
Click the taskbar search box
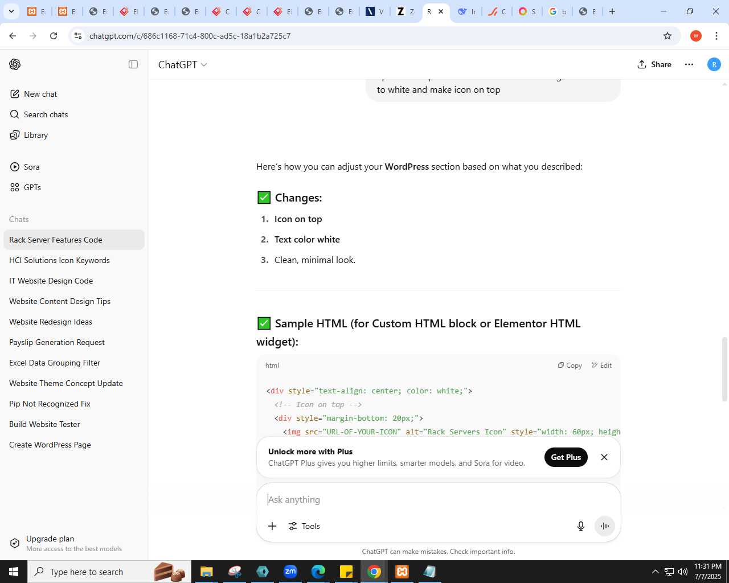click(109, 572)
